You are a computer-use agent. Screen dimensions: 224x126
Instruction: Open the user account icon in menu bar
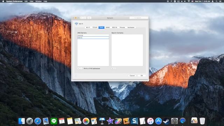click(213, 1)
